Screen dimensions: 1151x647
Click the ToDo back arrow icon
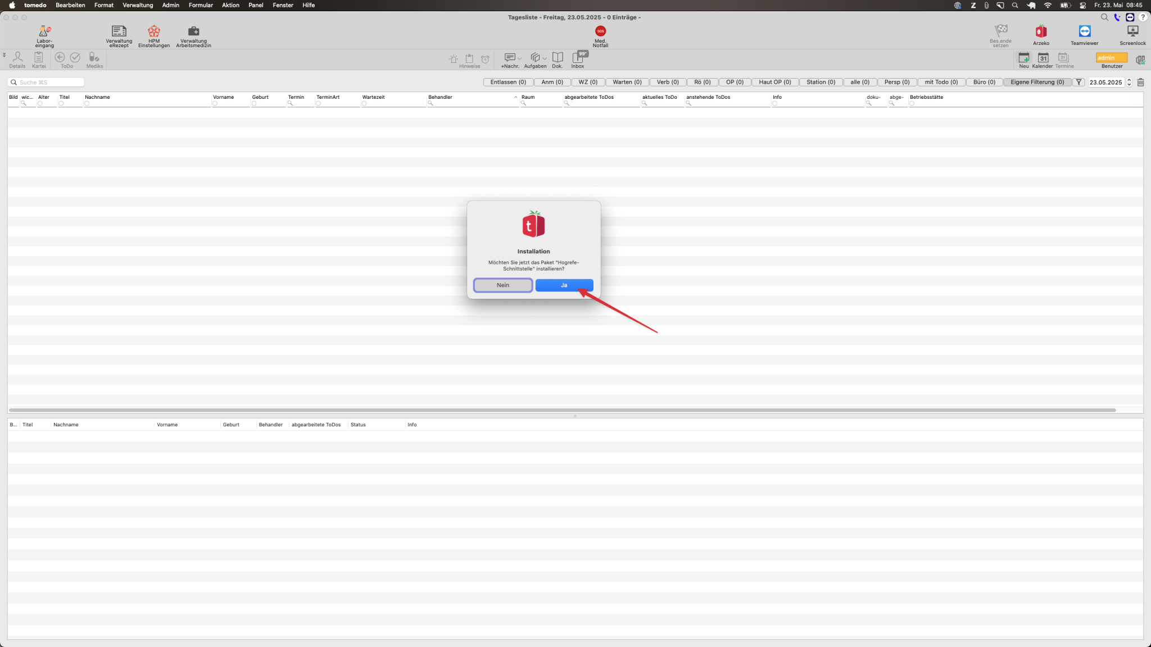[x=60, y=57]
